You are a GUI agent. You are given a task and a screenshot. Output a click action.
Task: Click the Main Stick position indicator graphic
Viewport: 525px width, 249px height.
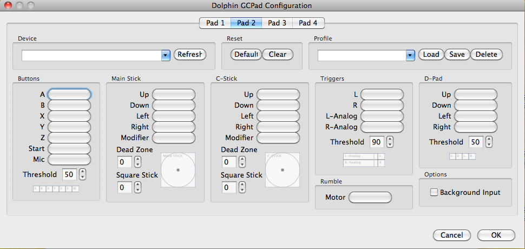tap(178, 169)
